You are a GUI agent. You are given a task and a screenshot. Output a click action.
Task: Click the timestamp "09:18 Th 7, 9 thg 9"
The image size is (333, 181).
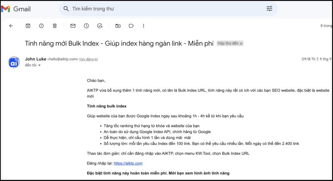(316, 59)
